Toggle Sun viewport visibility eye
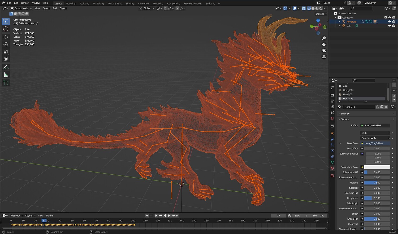This screenshot has width=398, height=234. (x=390, y=26)
